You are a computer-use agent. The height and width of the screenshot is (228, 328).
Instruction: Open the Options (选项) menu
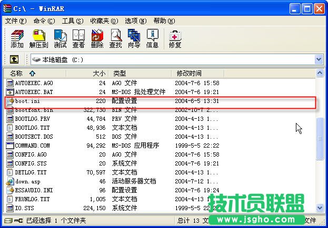pos(135,21)
